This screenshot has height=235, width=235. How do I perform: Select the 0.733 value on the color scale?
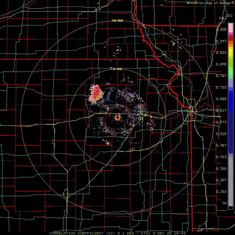tap(221, 87)
